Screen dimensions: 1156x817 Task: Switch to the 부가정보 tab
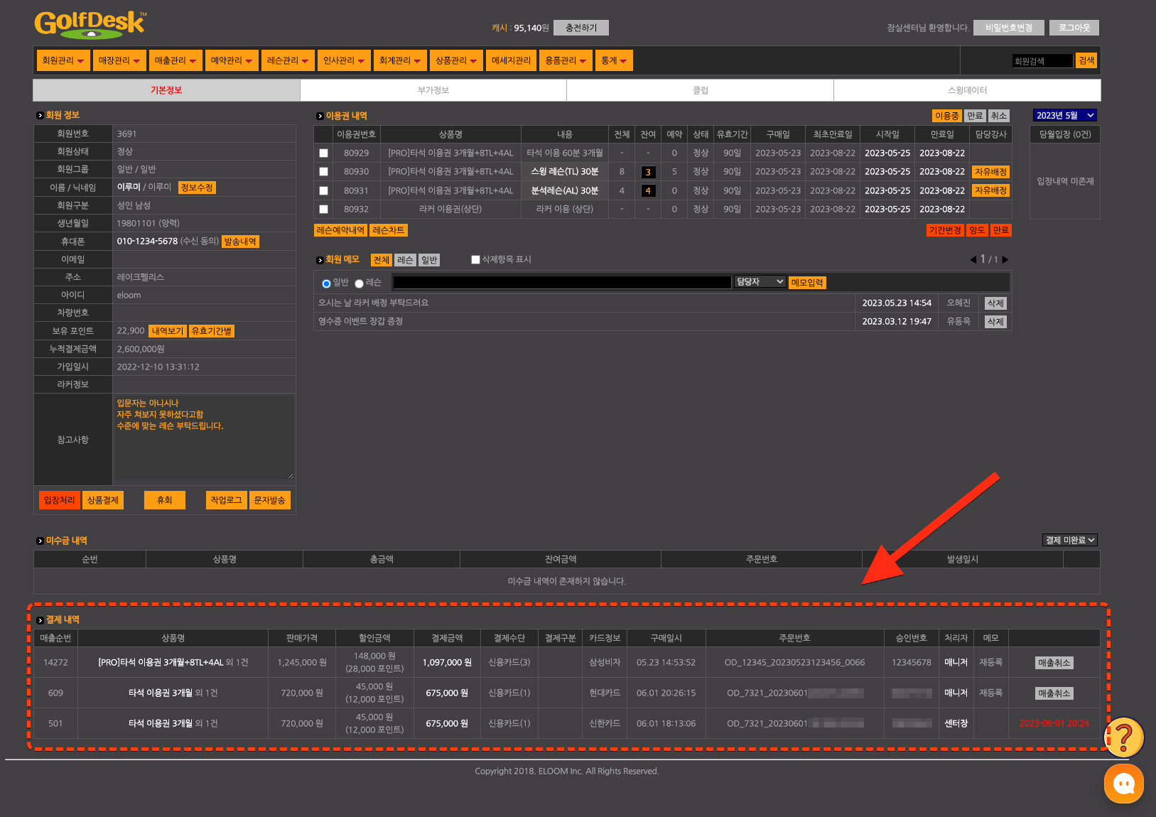(433, 90)
